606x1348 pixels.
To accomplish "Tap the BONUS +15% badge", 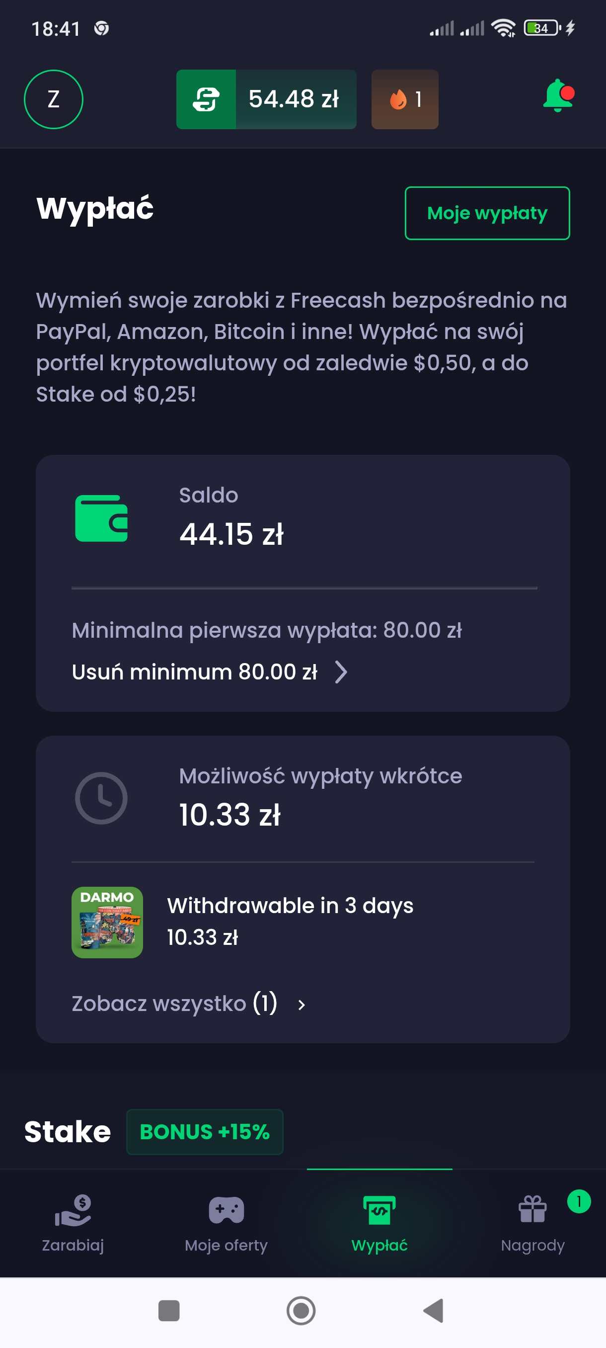I will point(205,1131).
